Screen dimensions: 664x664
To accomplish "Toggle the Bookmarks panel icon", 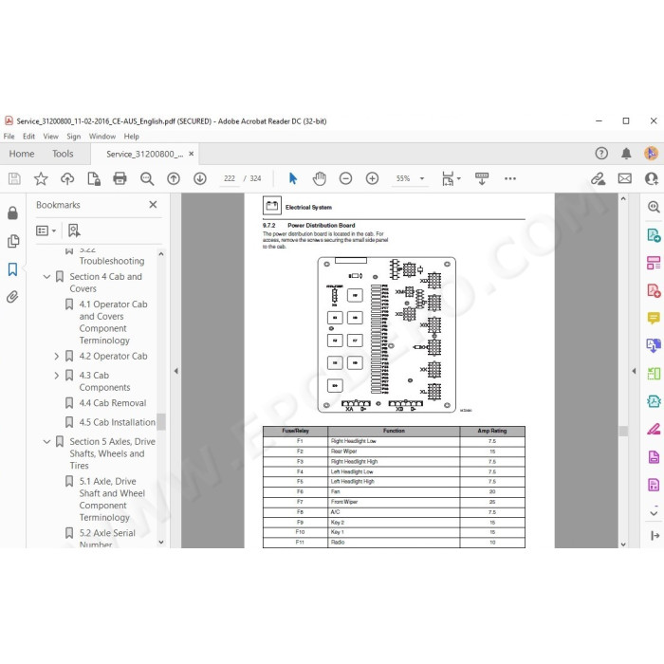I will [12, 268].
